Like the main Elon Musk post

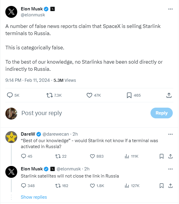pos(89,95)
